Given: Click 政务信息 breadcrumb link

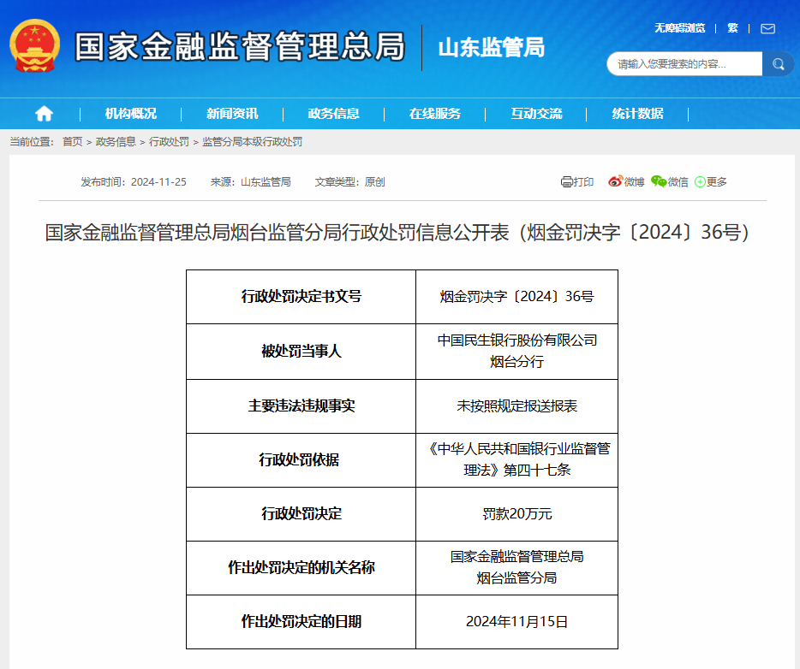Looking at the screenshot, I should (116, 142).
